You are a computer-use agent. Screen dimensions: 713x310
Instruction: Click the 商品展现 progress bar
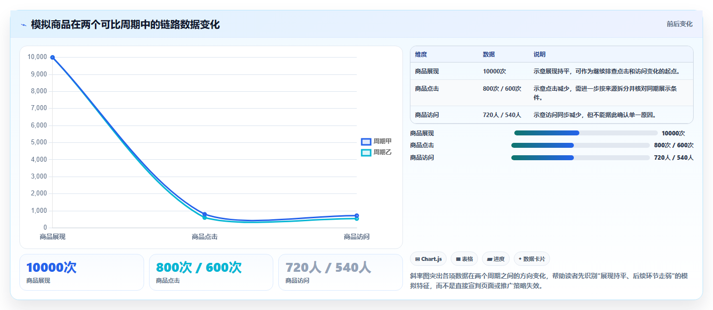click(586, 133)
